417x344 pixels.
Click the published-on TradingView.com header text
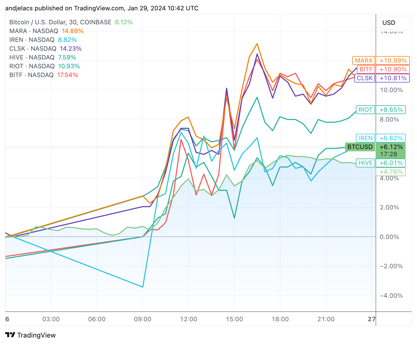[x=102, y=8]
